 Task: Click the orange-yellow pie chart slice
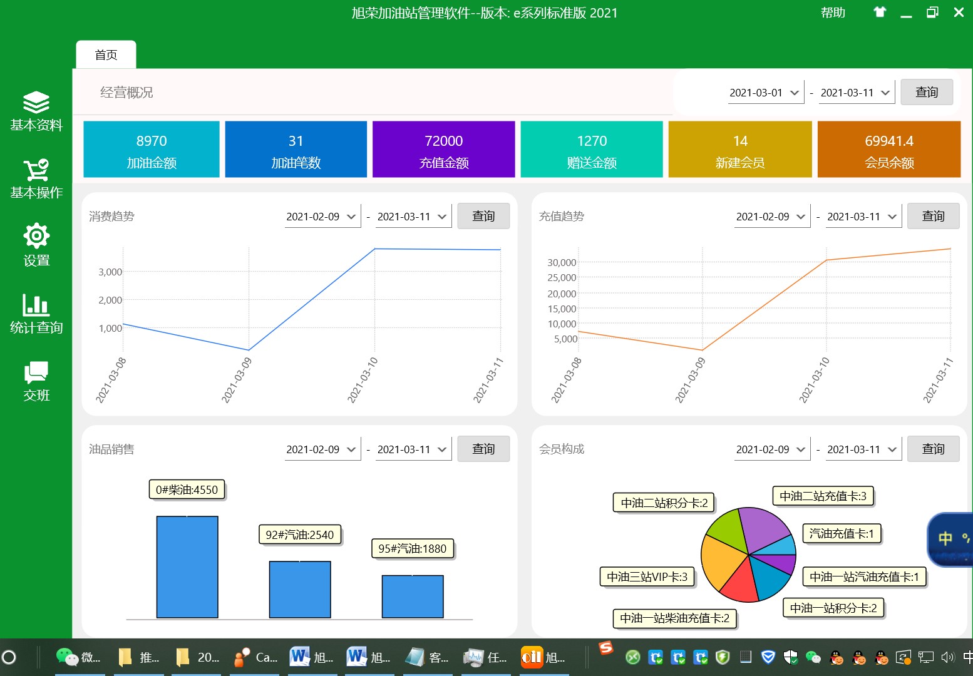721,561
